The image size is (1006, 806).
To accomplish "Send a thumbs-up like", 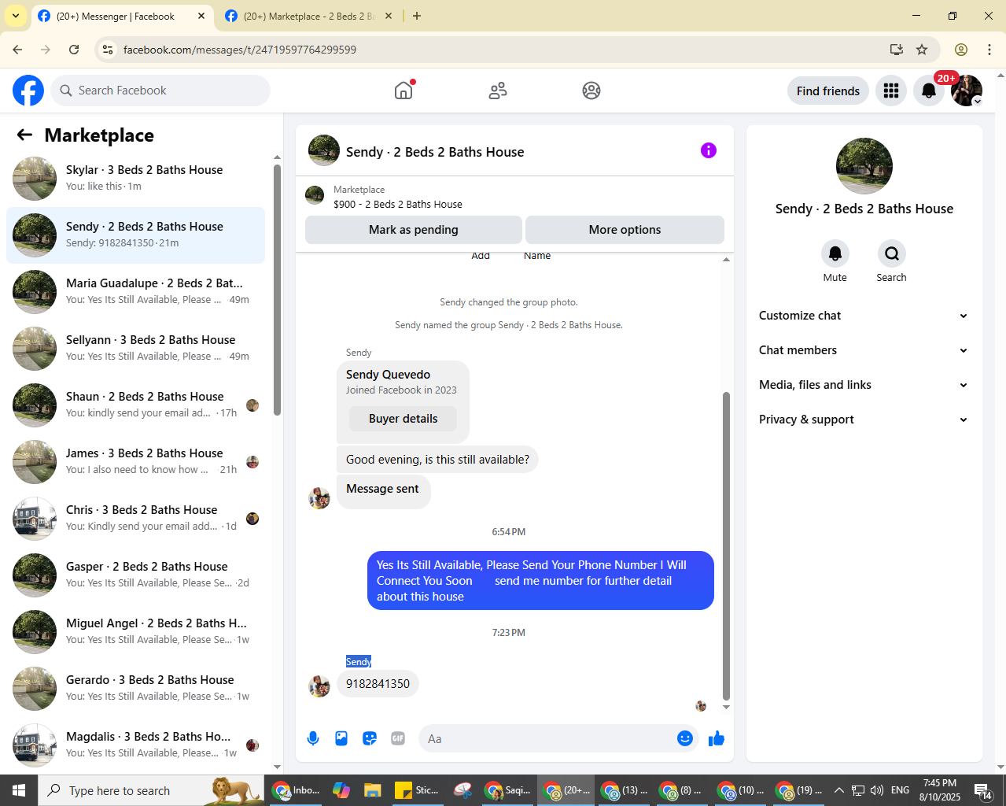I will coord(717,738).
